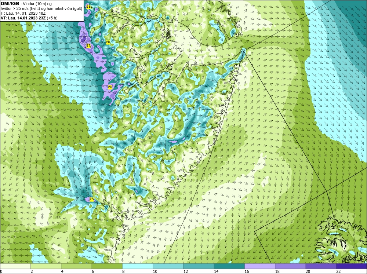The width and height of the screenshot is (367, 274).
Task: Pick the pale cyan 8–10 legend swatch
Action: (x=138, y=266)
